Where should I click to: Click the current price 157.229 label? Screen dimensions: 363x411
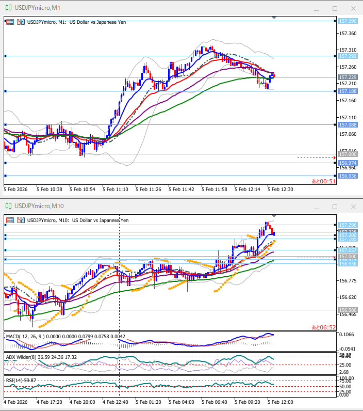point(348,77)
